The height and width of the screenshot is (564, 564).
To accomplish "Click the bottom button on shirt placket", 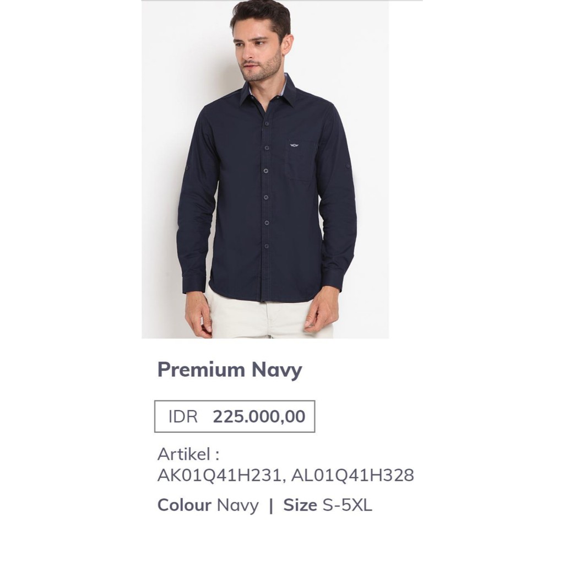I will 267,246.
